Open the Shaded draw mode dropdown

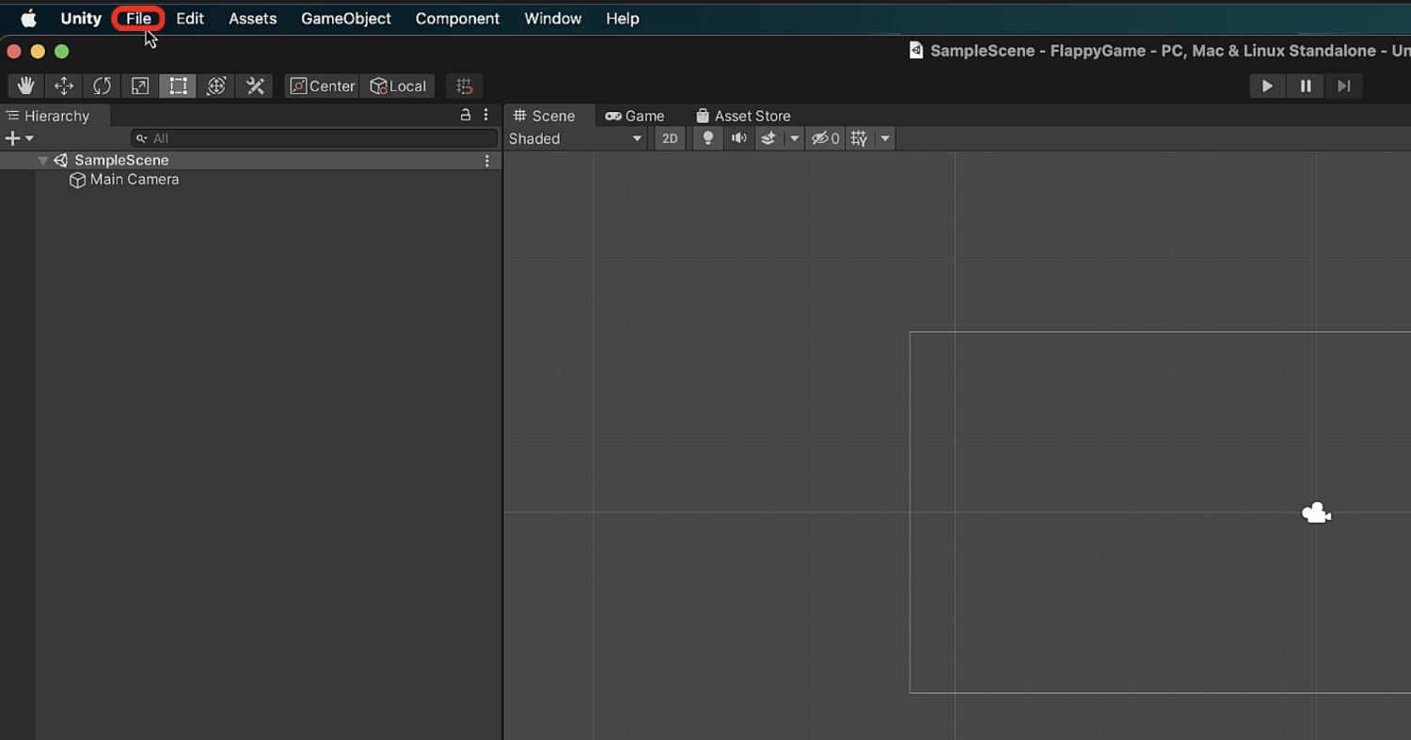[x=576, y=138]
